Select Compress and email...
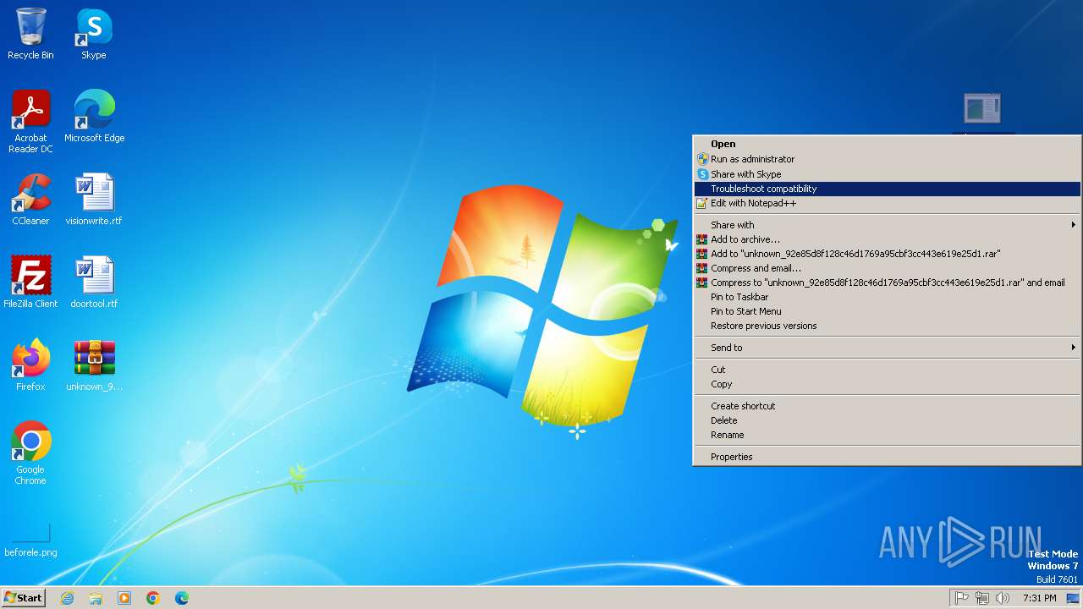Image resolution: width=1083 pixels, height=609 pixels. click(887, 268)
